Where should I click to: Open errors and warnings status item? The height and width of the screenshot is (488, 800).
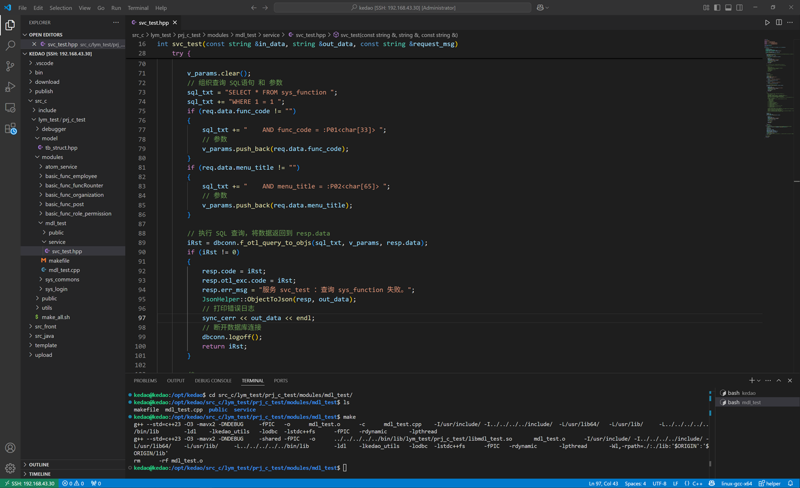pos(73,484)
